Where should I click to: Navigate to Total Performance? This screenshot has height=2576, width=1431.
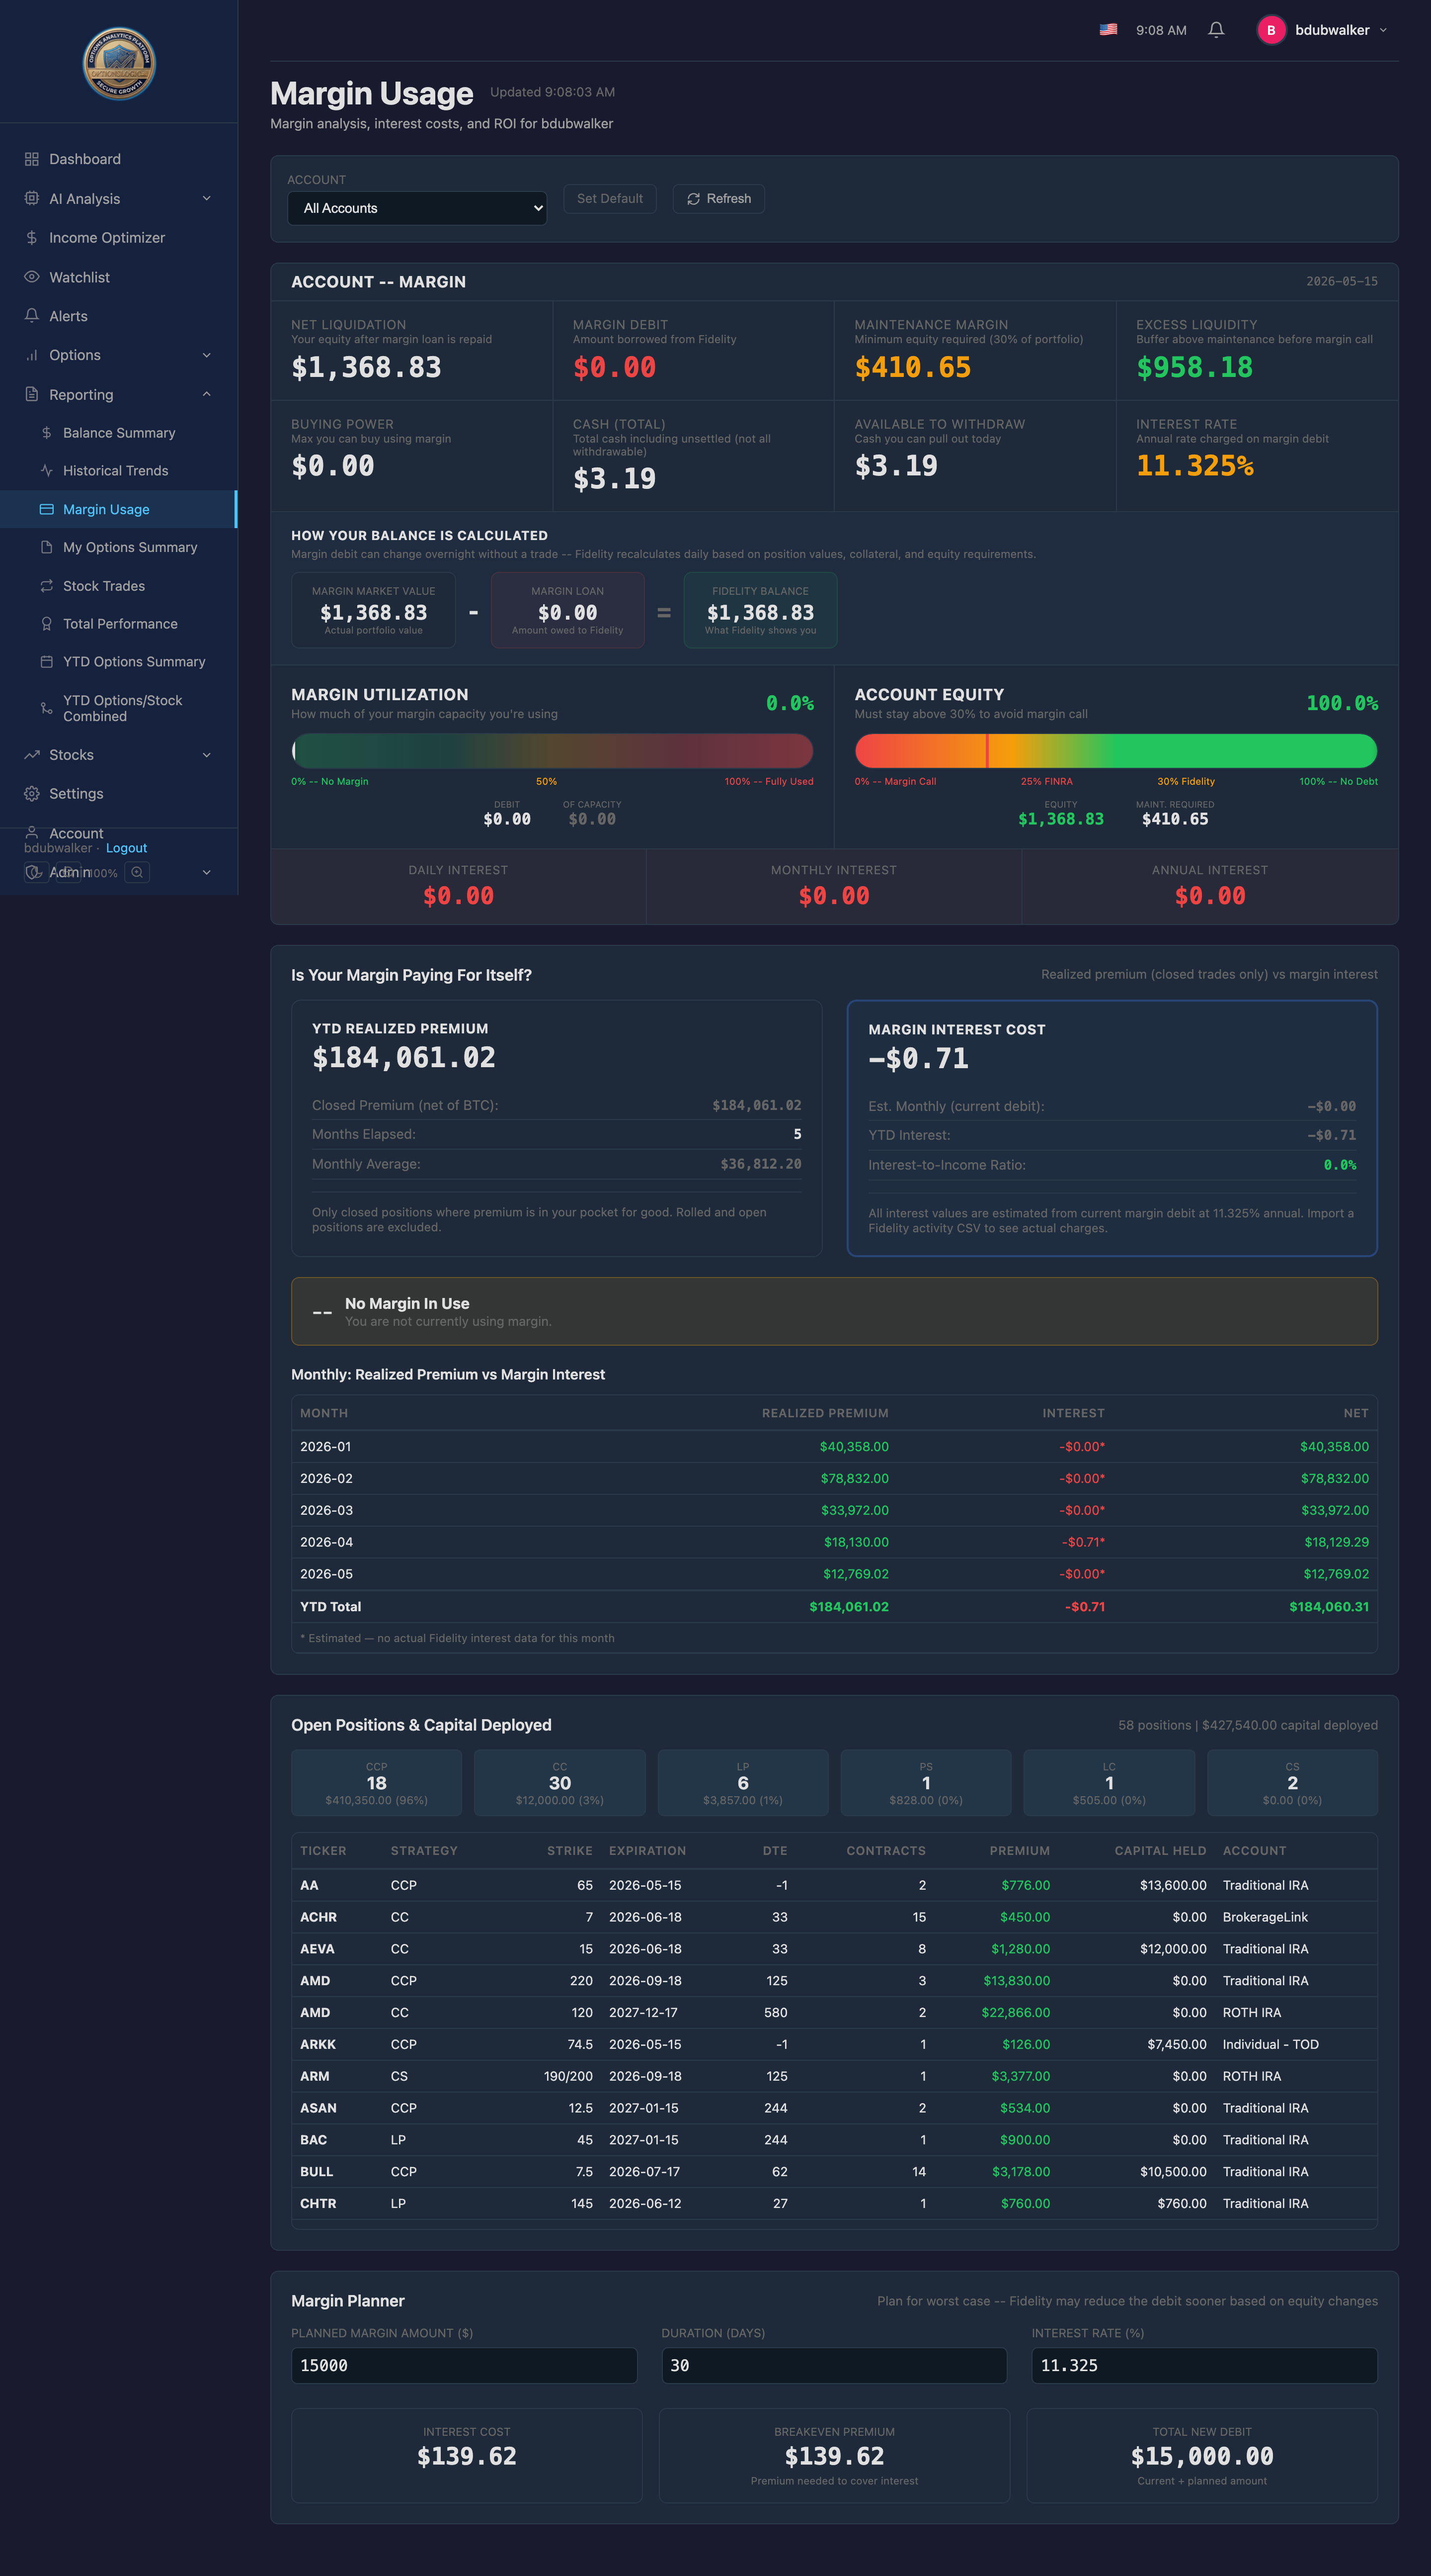(119, 624)
